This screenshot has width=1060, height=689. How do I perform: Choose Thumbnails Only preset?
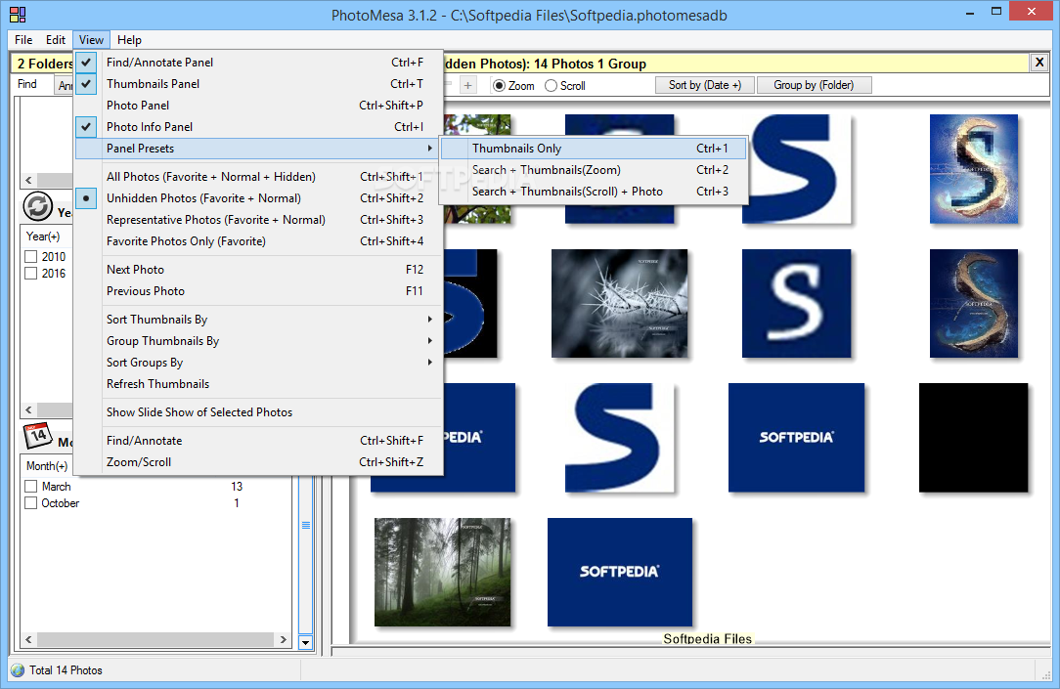pos(594,149)
